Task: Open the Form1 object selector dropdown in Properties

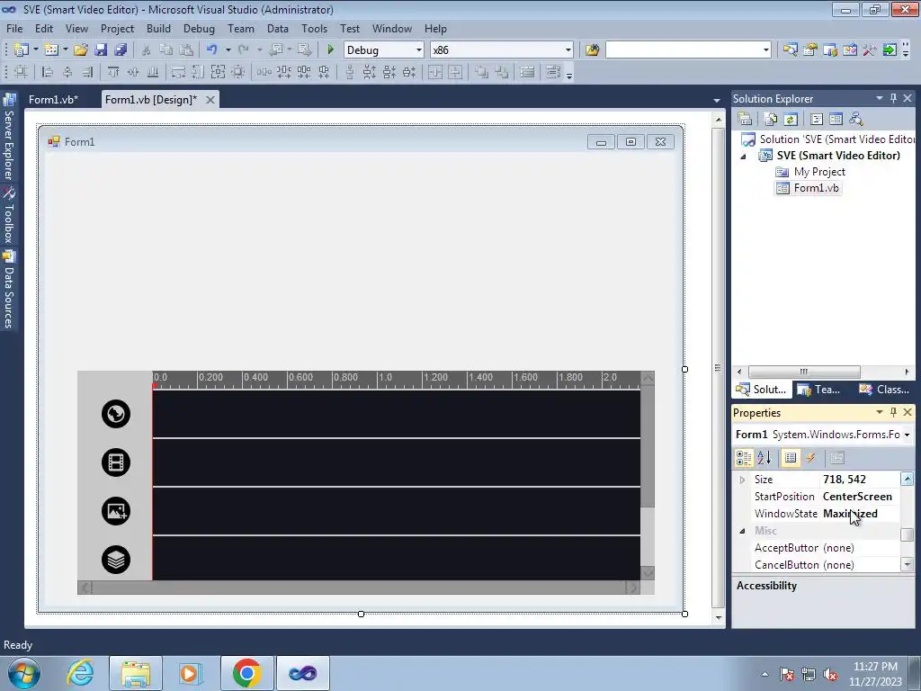Action: pyautogui.click(x=907, y=435)
